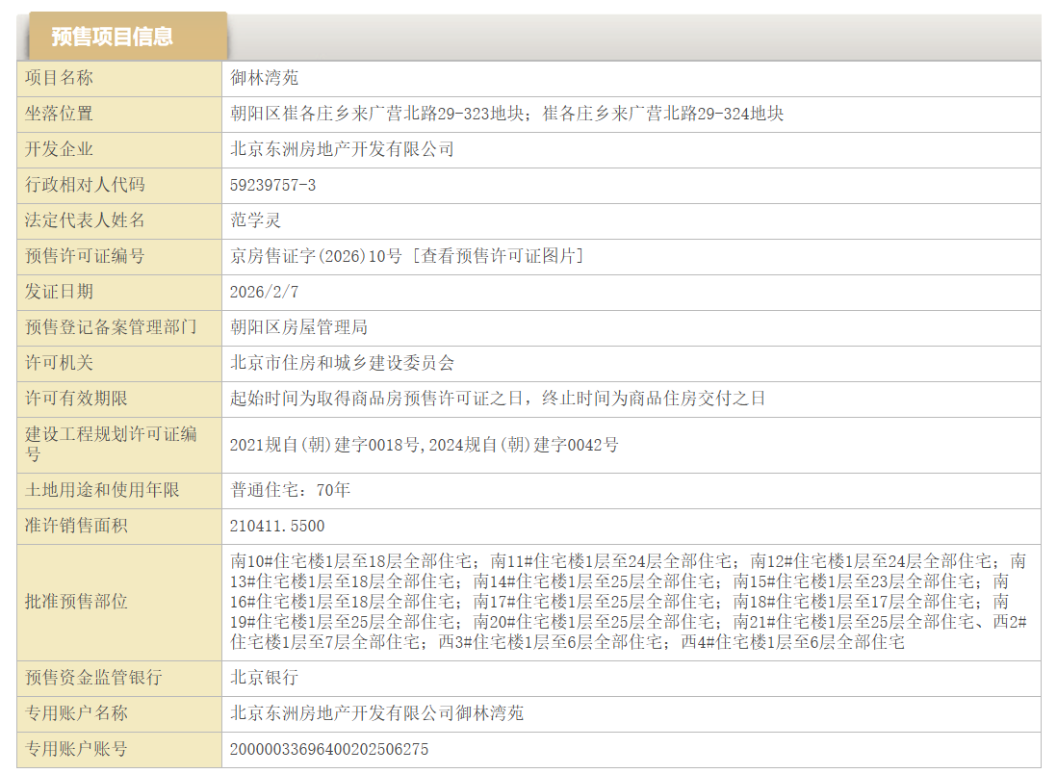Click the code 59239757-3
Screen dimensions: 1057x774
pyautogui.click(x=272, y=185)
